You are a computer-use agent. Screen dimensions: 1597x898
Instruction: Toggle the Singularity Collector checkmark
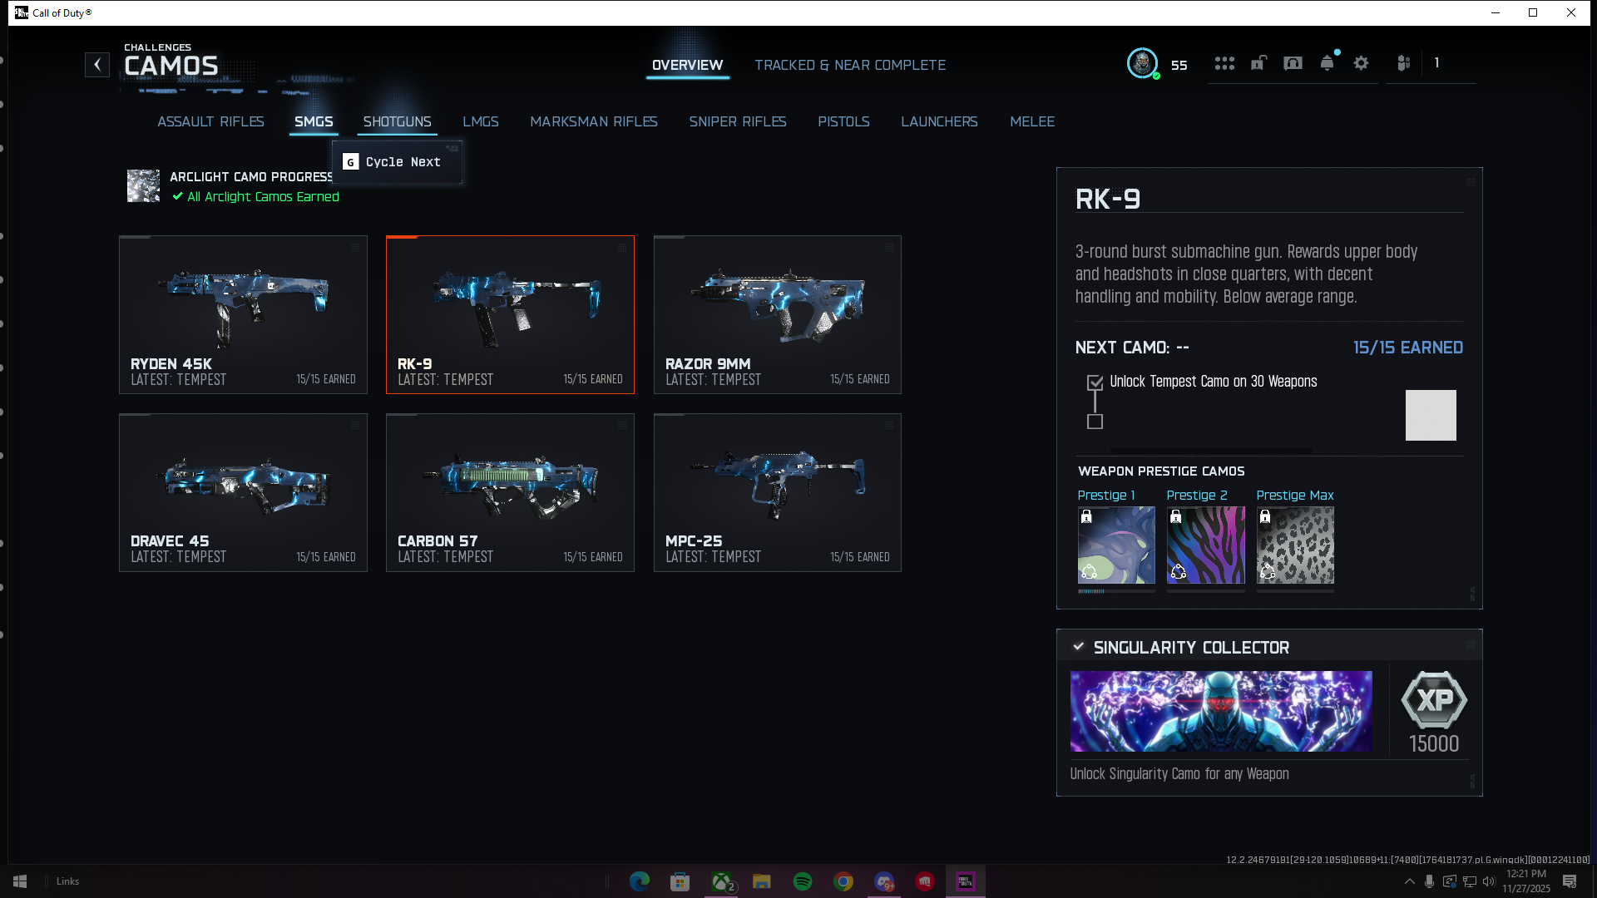[x=1079, y=646]
